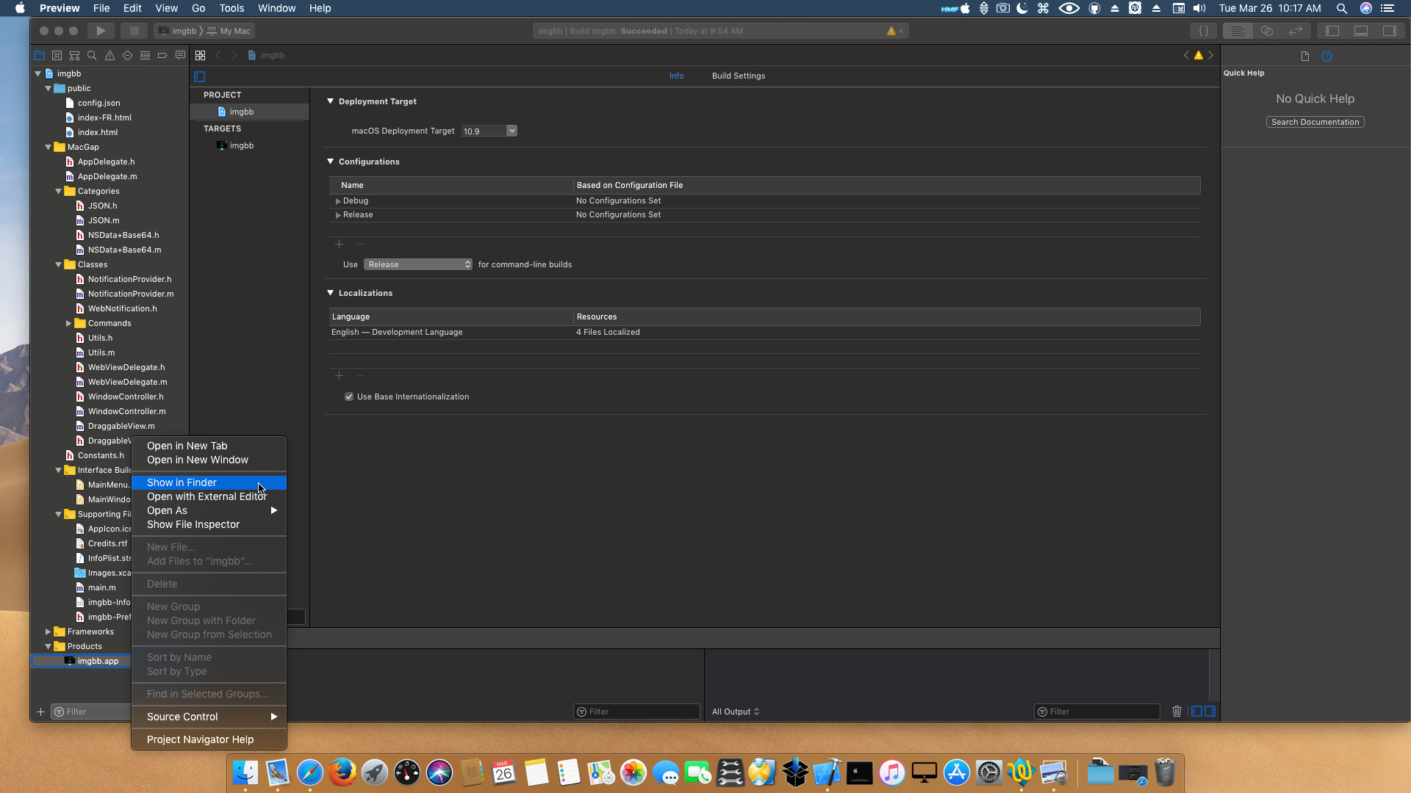Open the Source Control submenu
Viewport: 1411px width, 793px height.
pos(209,717)
